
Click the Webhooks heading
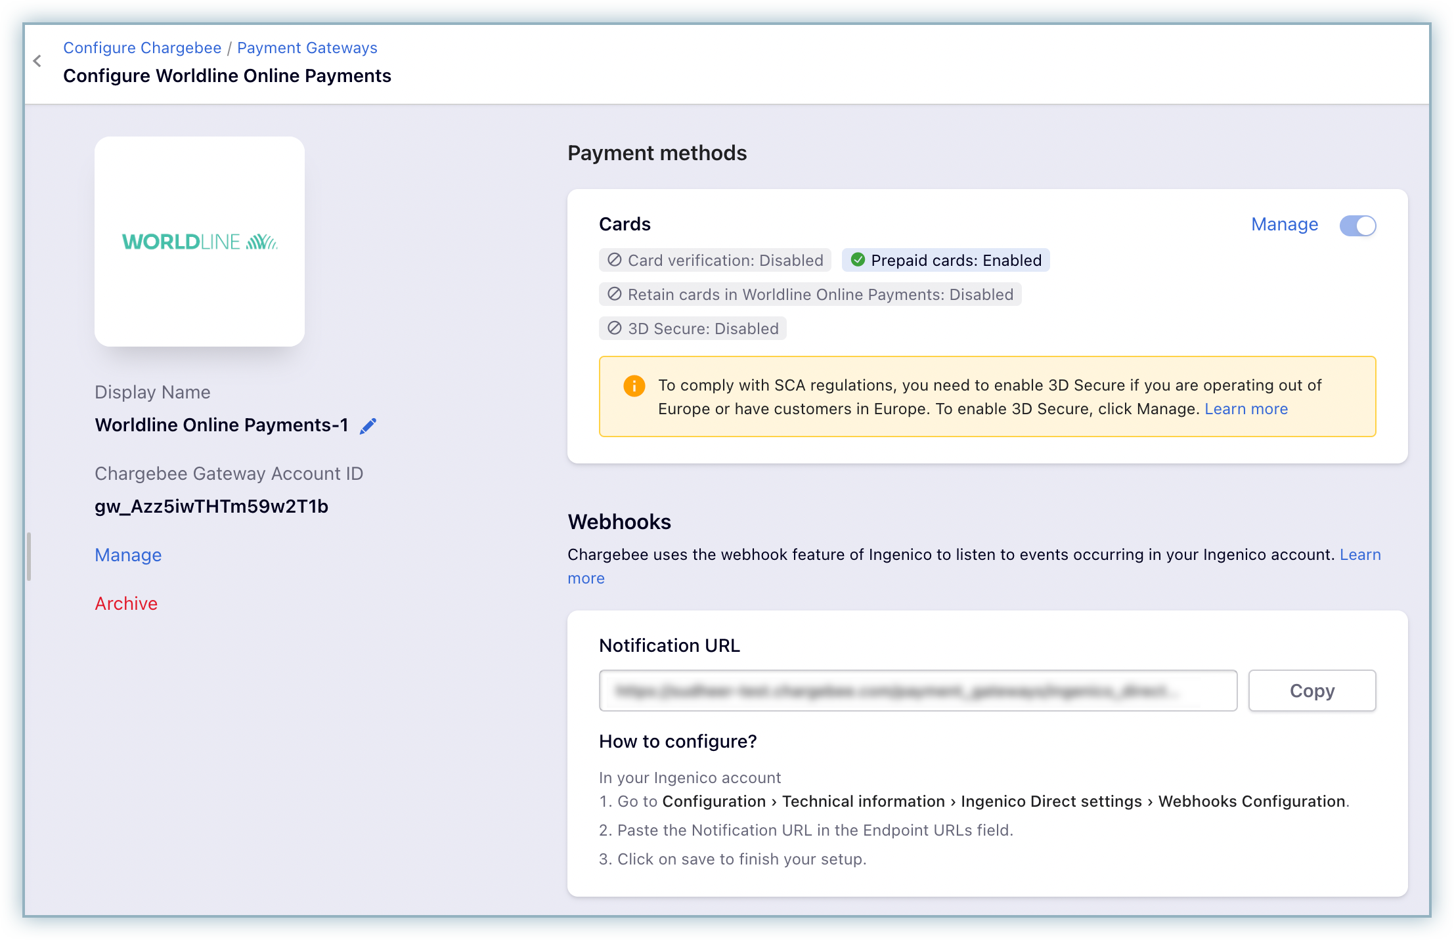[619, 522]
